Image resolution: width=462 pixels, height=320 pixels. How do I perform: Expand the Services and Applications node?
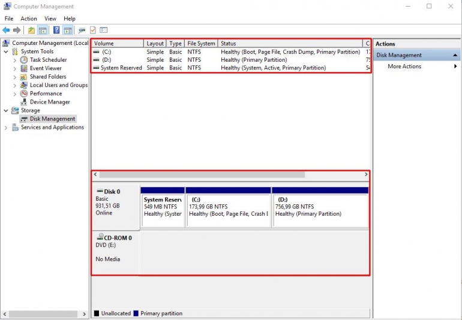(x=6, y=128)
